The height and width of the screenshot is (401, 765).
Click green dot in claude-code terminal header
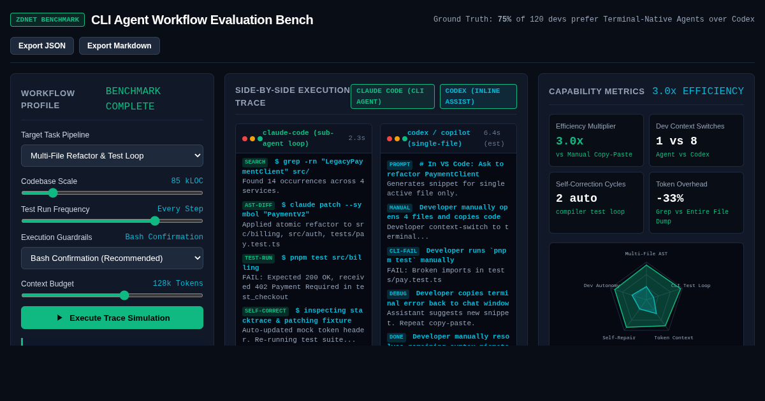coord(260,139)
